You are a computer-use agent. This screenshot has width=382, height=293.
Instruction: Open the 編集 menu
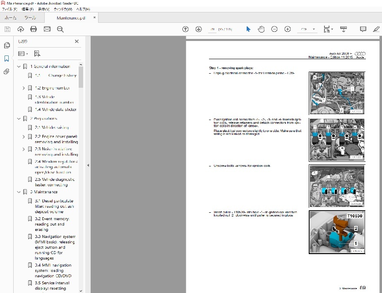pyautogui.click(x=28, y=9)
